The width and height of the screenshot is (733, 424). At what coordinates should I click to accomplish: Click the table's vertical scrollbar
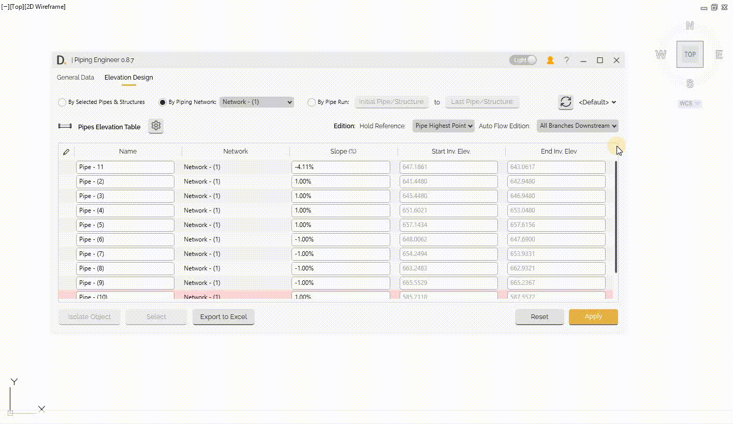[615, 217]
